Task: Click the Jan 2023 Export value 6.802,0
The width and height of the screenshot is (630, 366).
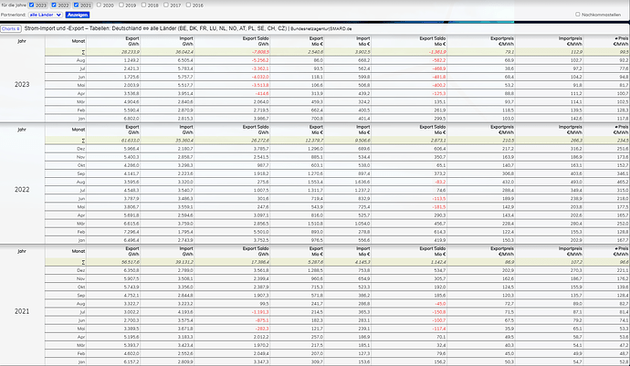Action: pyautogui.click(x=131, y=119)
